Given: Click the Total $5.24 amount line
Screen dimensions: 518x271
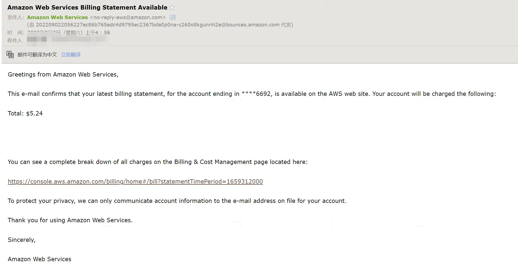Looking at the screenshot, I should 25,113.
